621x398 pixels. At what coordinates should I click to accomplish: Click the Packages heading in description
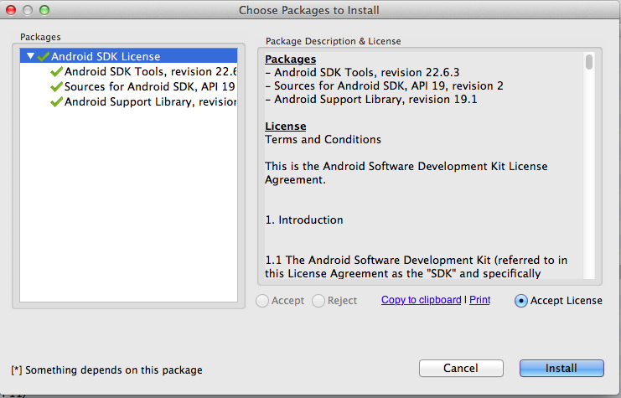click(x=290, y=59)
